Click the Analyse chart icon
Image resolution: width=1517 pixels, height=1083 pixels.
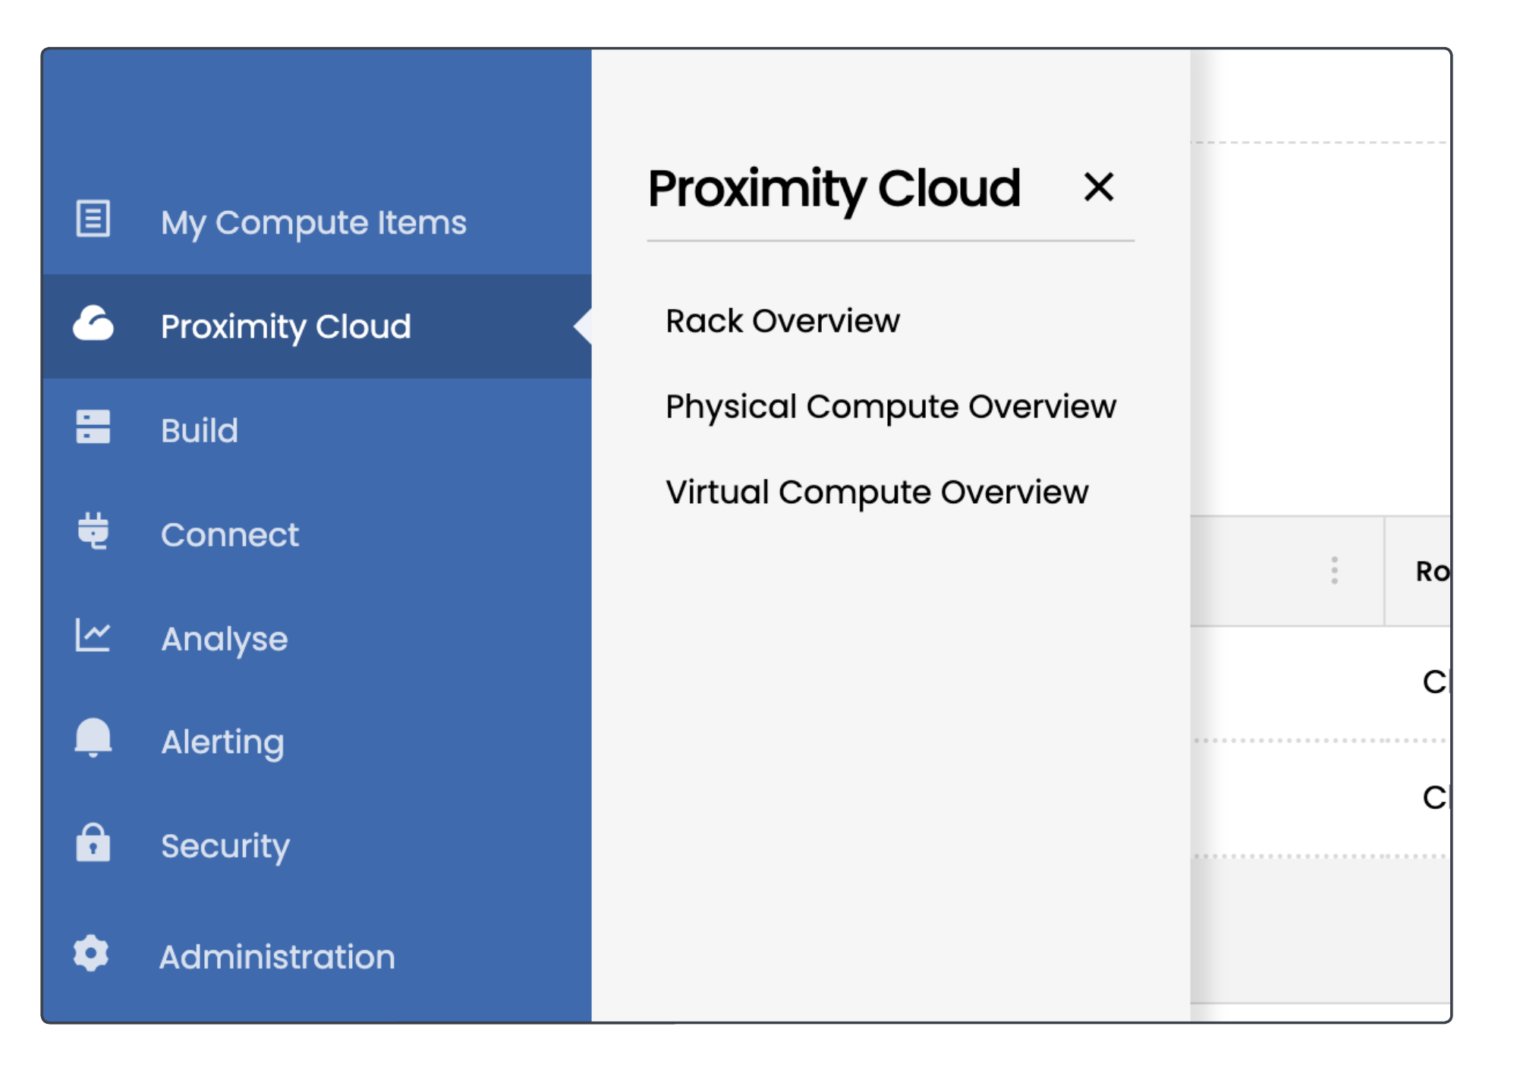(x=93, y=635)
